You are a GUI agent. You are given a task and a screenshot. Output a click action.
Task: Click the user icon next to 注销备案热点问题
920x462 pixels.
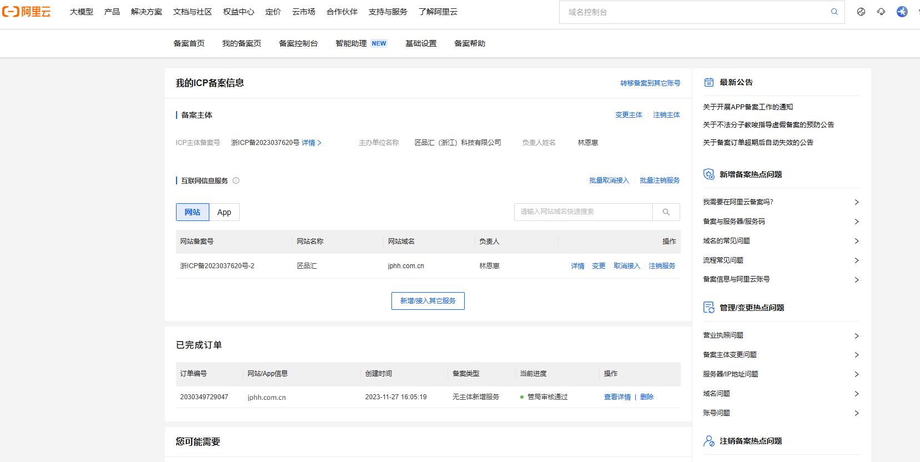[709, 441]
